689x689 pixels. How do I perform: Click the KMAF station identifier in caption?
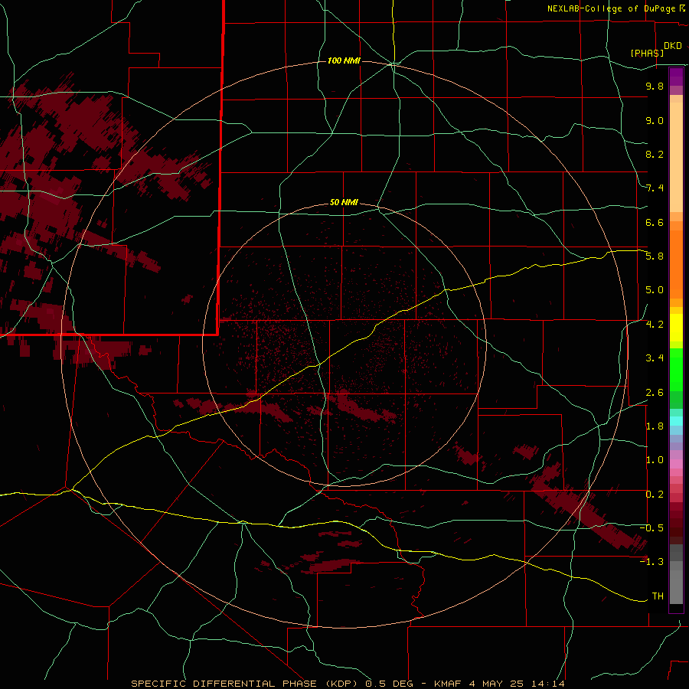click(448, 684)
